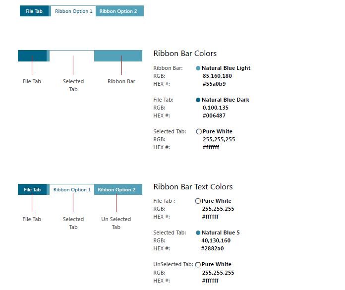Select the lower Ribbon Option 2 tab
The width and height of the screenshot is (345, 290).
[118, 189]
